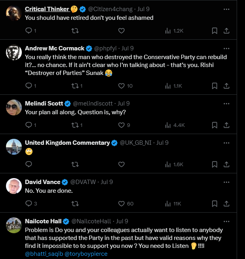Image resolution: width=245 pixels, height=259 pixels.
Task: Open more options for Critical Thinker's tweet
Action: click(x=226, y=9)
